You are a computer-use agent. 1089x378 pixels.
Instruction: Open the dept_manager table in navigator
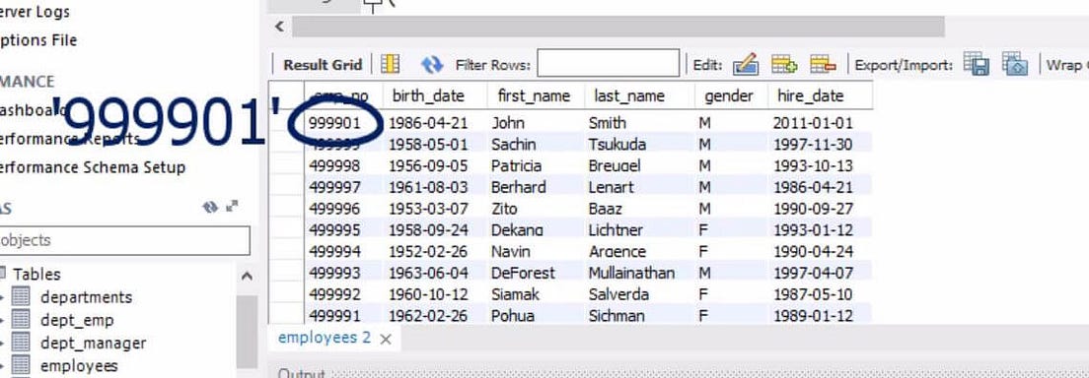[x=94, y=344]
